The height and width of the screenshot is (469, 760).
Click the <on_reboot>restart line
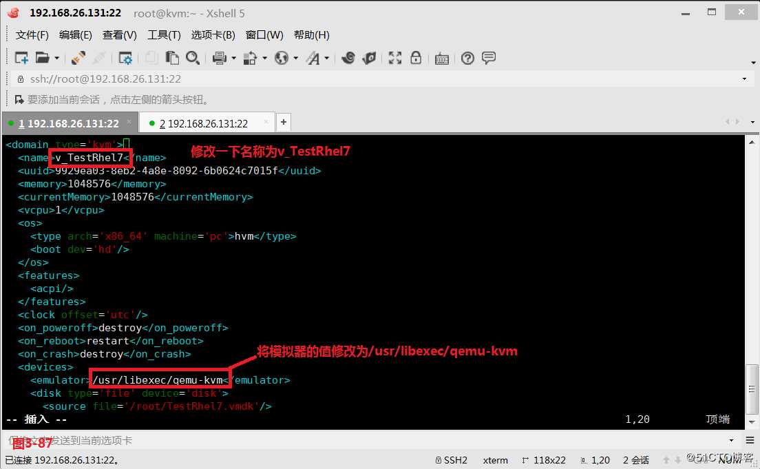(x=111, y=341)
